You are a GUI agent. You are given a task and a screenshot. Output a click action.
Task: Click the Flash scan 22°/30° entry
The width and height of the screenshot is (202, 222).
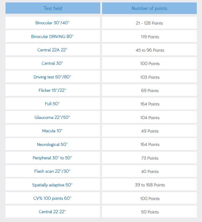(52, 171)
